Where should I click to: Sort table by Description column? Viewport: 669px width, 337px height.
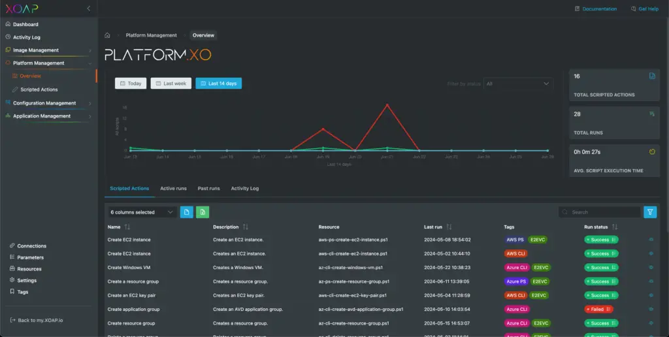246,227
